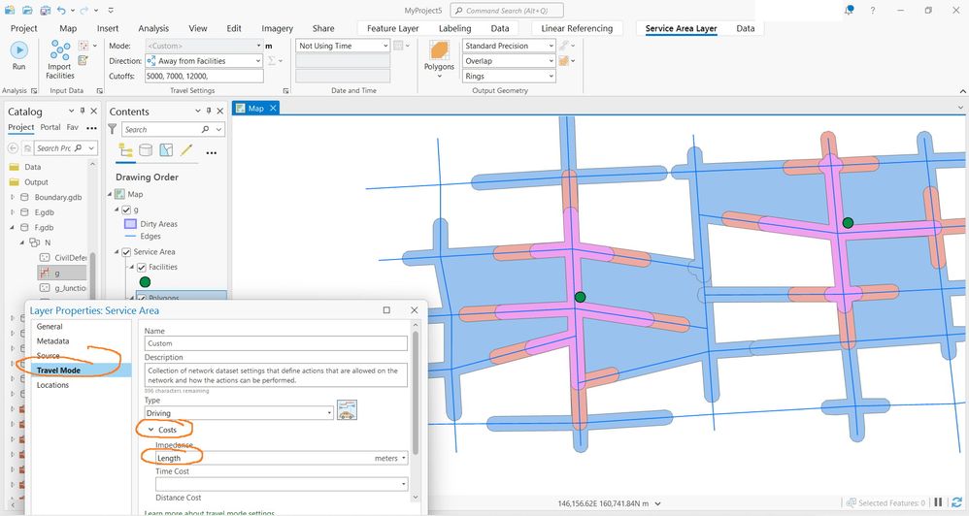Open a project via the folder icon
This screenshot has width=969, height=516.
(x=27, y=11)
